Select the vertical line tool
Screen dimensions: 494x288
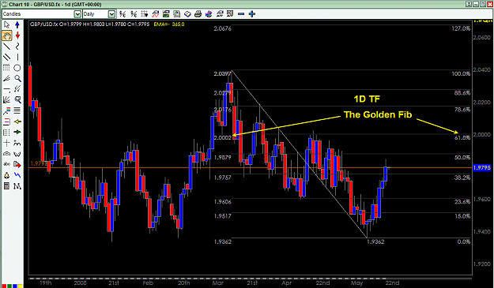[x=17, y=57]
